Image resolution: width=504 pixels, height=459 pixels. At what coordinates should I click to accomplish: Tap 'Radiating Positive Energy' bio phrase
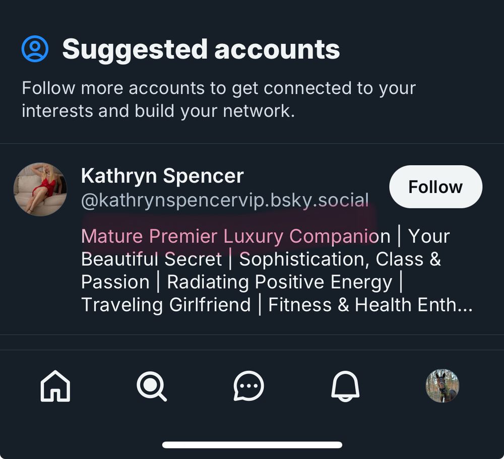point(280,282)
